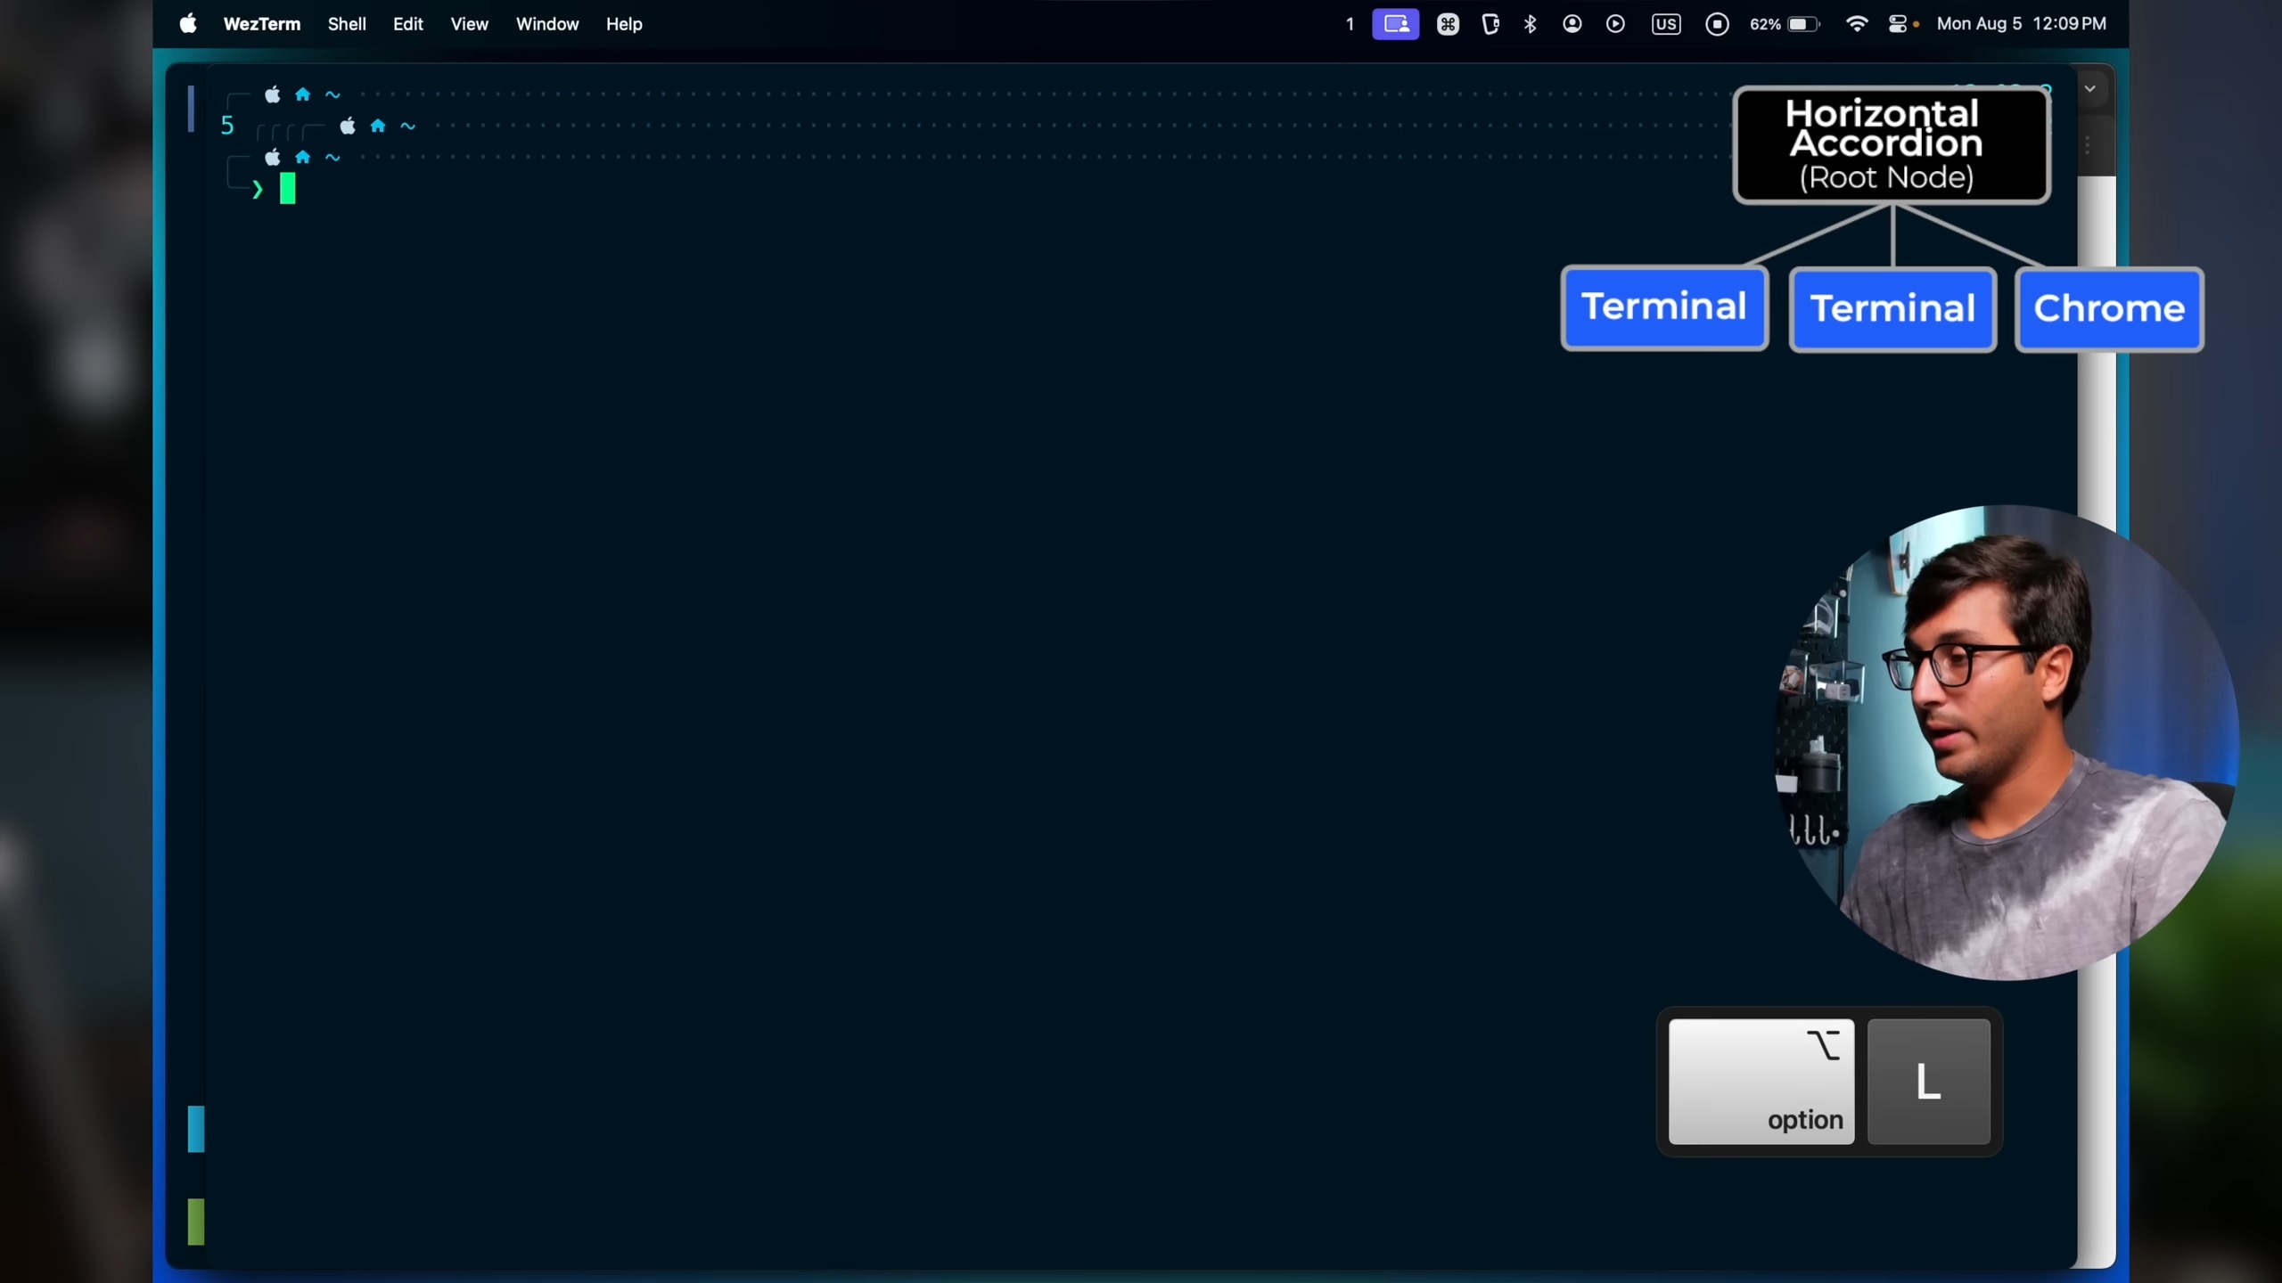The height and width of the screenshot is (1283, 2282).
Task: Click the play circle menu bar icon
Action: click(1615, 24)
